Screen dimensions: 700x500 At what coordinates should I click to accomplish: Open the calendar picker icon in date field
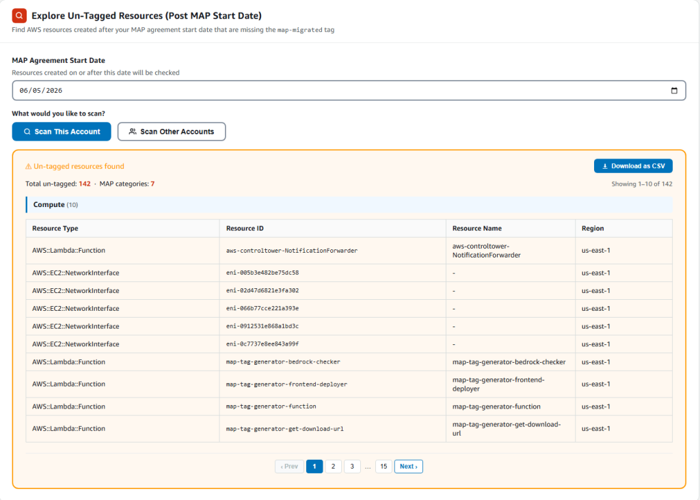point(673,91)
